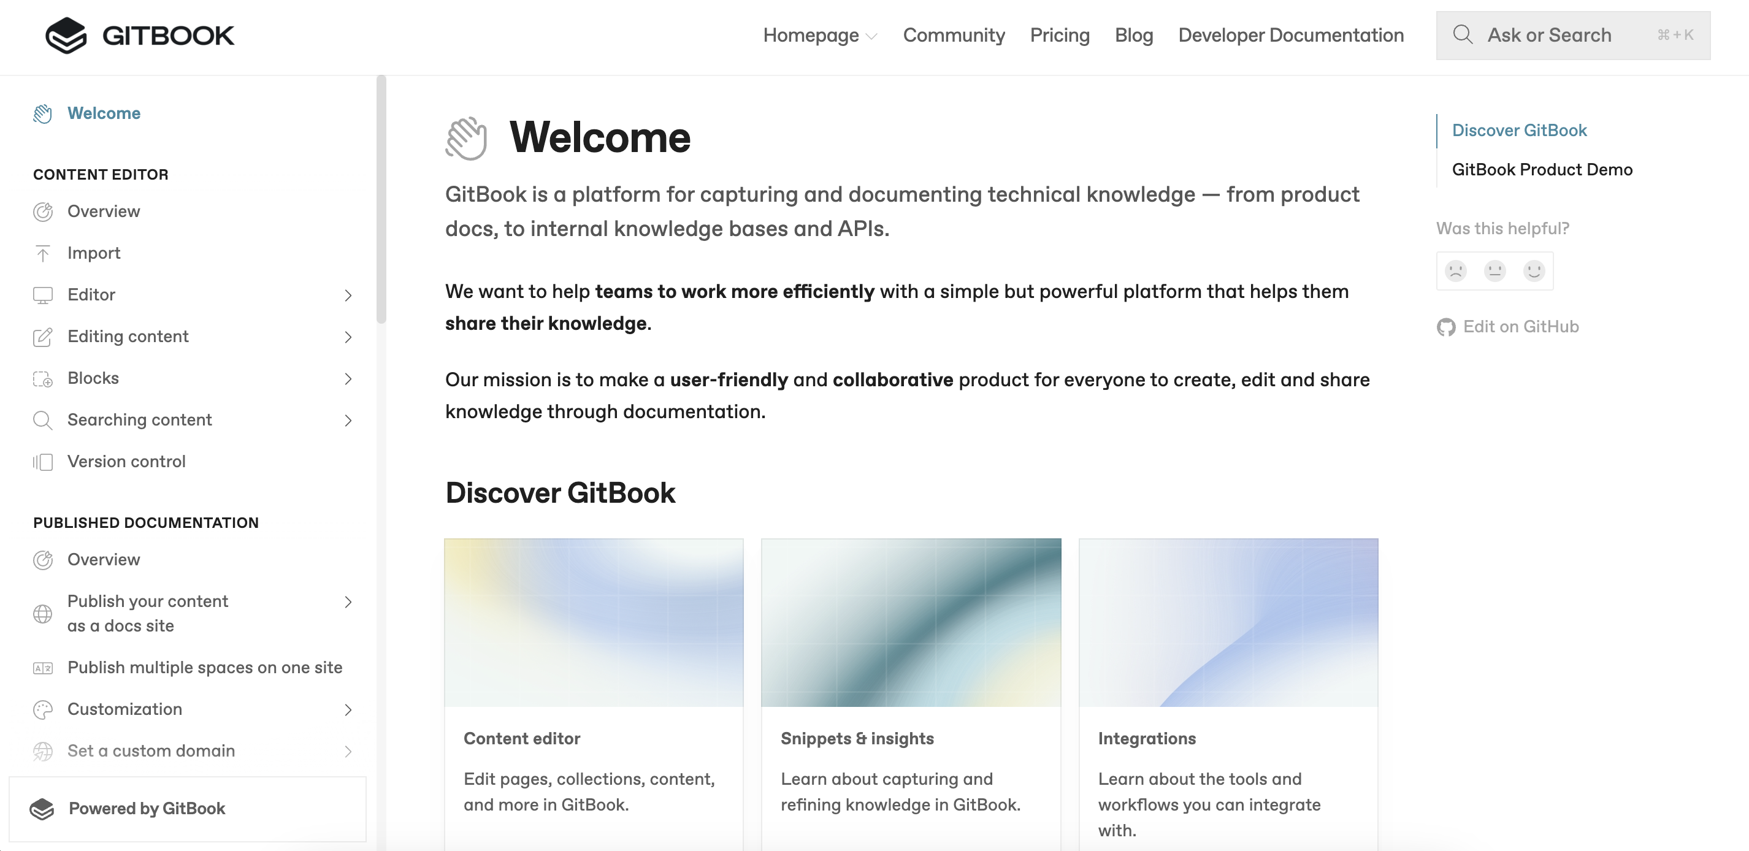The height and width of the screenshot is (851, 1749).
Task: Click the Searching content magnifier icon
Action: click(43, 420)
